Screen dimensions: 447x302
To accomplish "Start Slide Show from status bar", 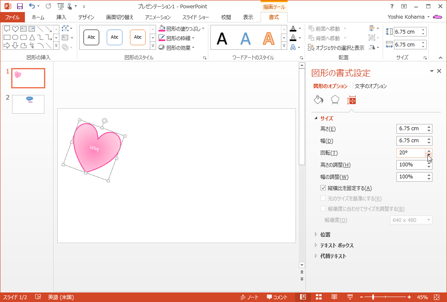I will [350, 297].
